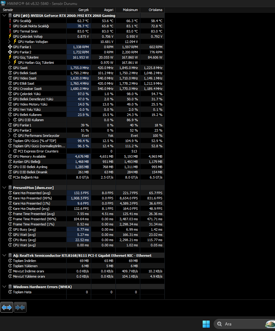This screenshot has width=275, height=331.
Task: Click the clock icon beside Kare Hızı Presented (avg)
Action: coord(10,193)
